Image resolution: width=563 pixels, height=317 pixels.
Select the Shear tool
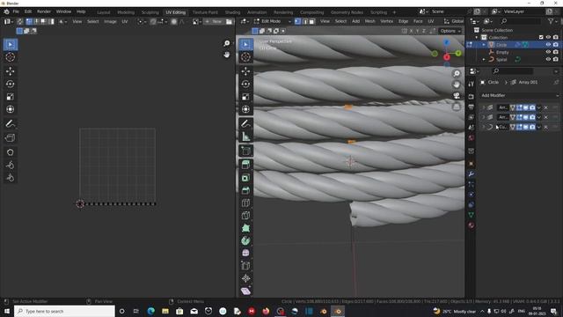point(245,291)
